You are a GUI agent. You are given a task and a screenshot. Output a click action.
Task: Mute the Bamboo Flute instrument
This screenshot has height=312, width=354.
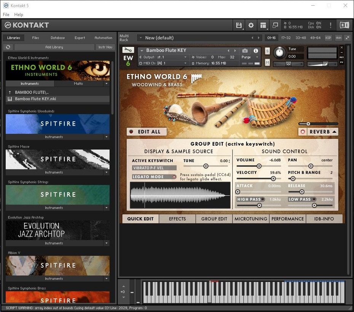click(267, 62)
